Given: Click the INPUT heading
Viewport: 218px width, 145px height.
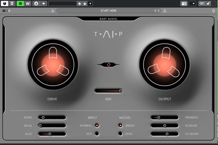Looking at the screenshot, I should (x=92, y=118).
